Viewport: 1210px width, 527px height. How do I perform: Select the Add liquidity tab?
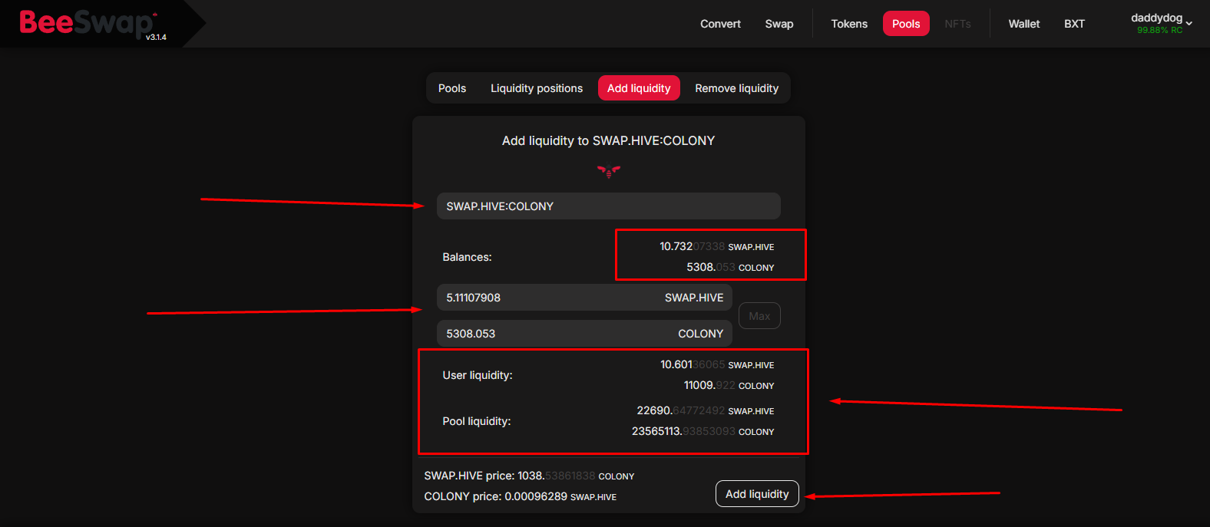point(639,88)
